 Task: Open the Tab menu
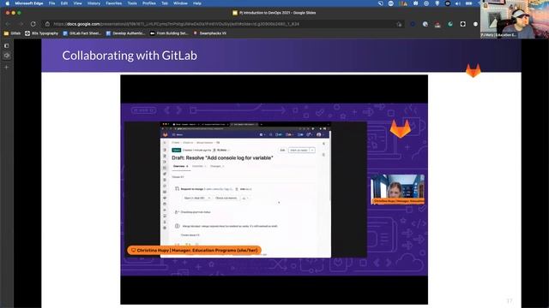pyautogui.click(x=165, y=3)
